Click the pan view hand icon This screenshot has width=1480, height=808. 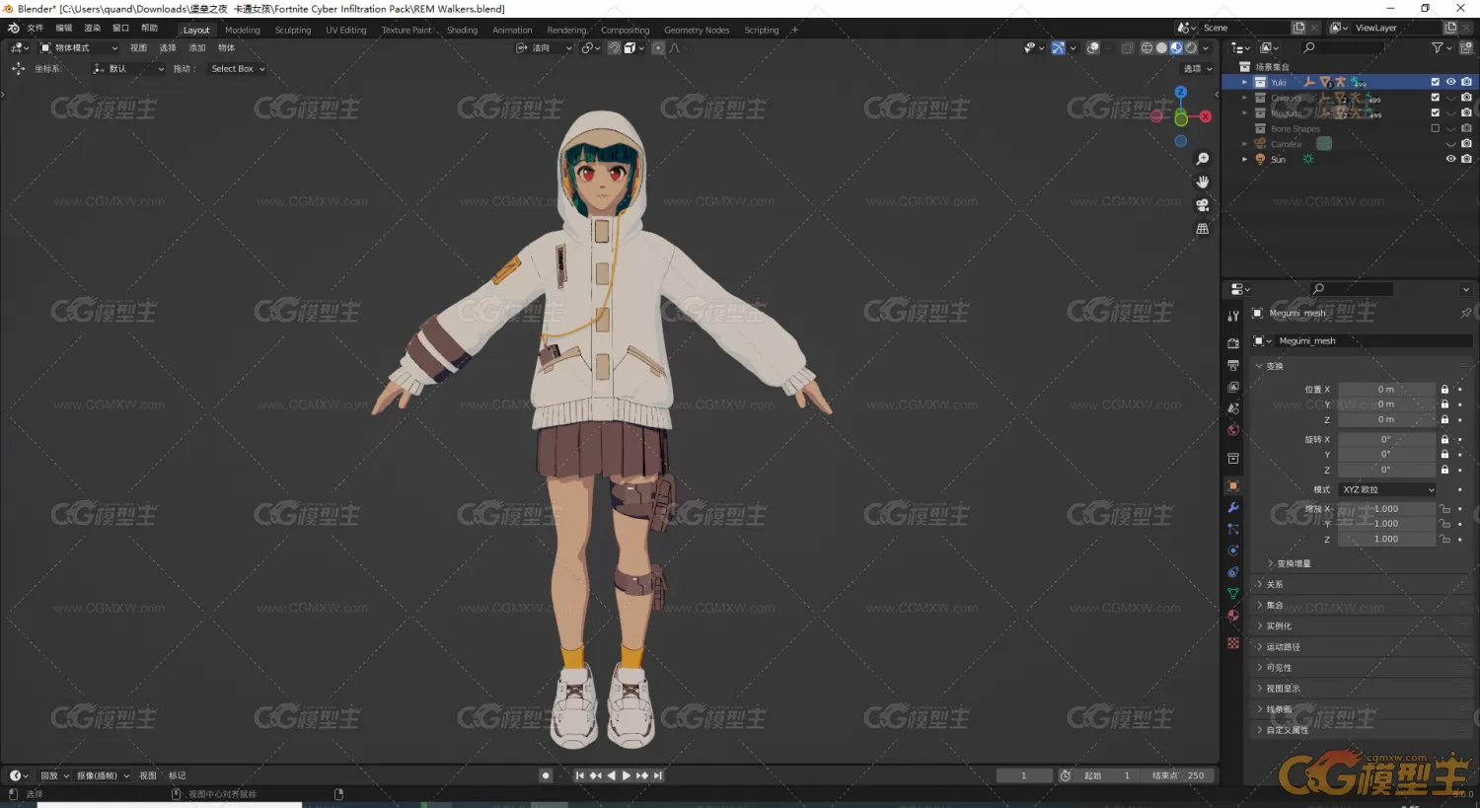pyautogui.click(x=1203, y=182)
